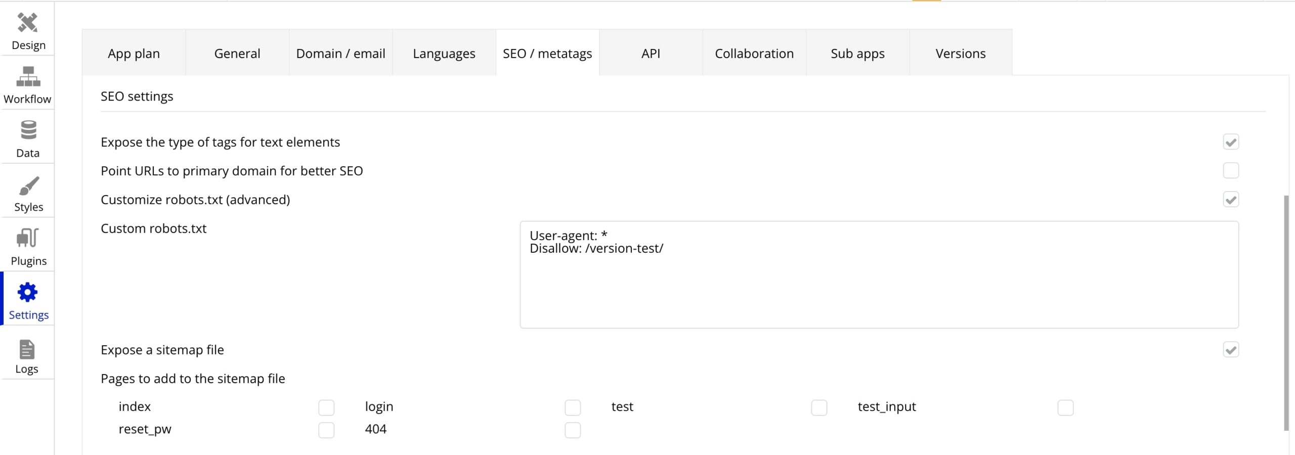This screenshot has height=455, width=1295.
Task: Open the Plugins section icon
Action: click(28, 238)
